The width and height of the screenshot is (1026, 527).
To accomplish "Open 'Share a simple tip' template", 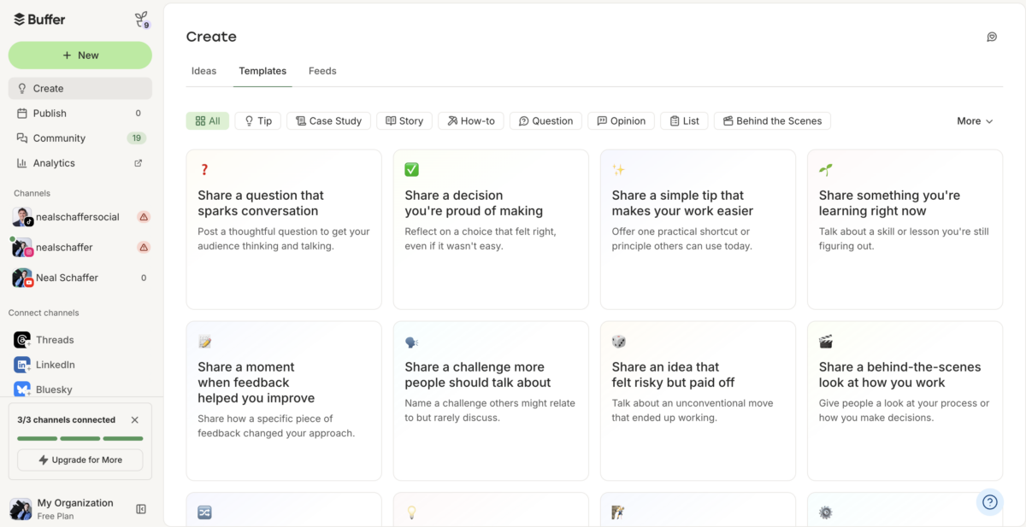I will (x=698, y=230).
